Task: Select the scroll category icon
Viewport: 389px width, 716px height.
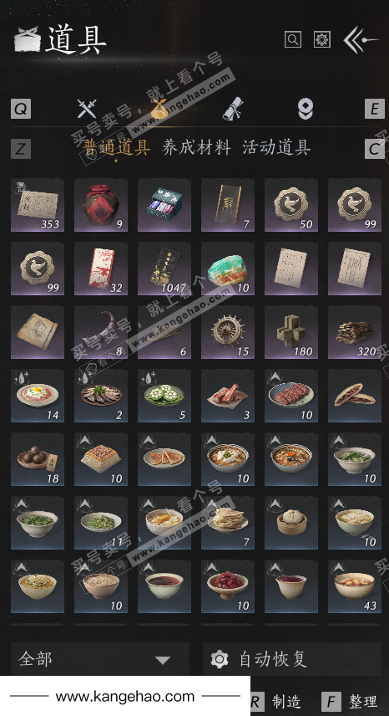Action: [x=233, y=109]
